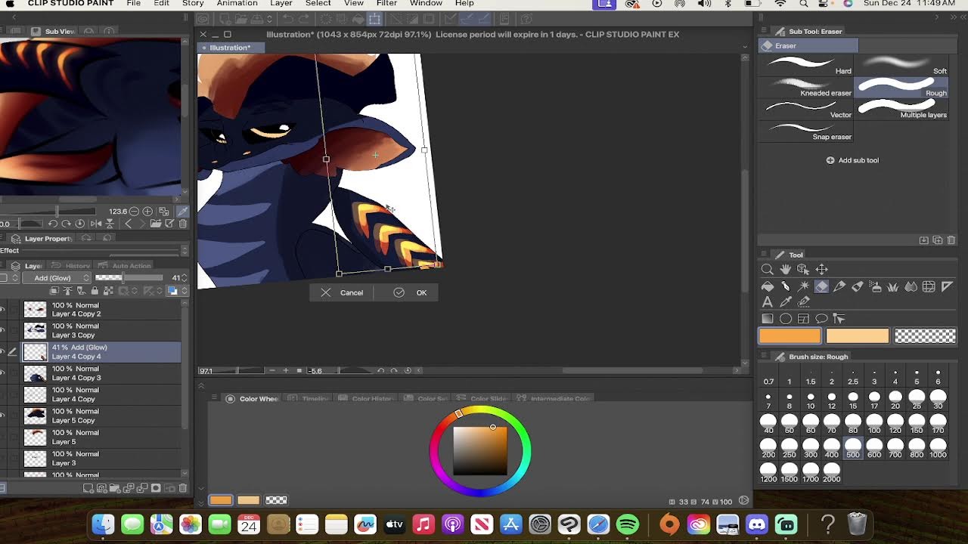968x544 pixels.
Task: Open the layer color options arrows
Action: click(184, 291)
